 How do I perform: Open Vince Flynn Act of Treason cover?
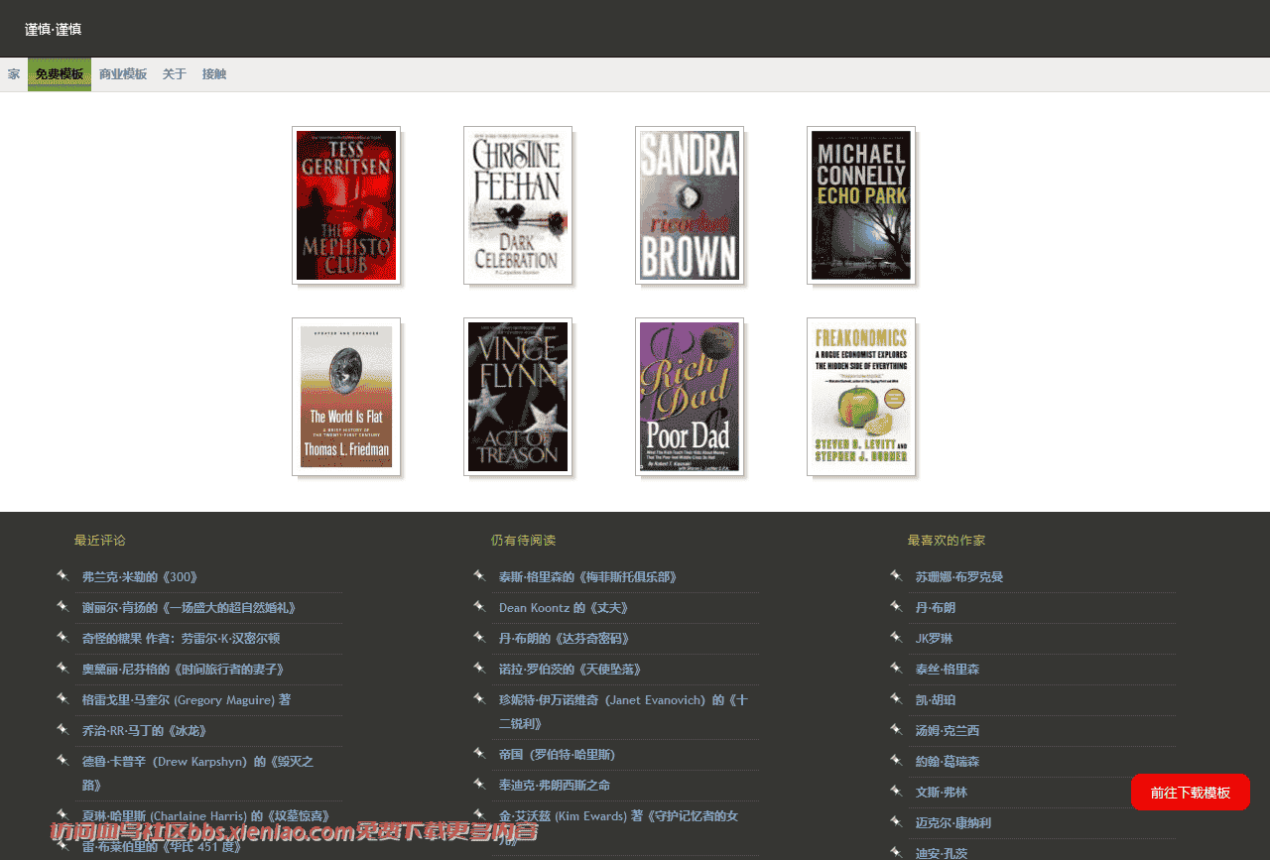pyautogui.click(x=518, y=397)
